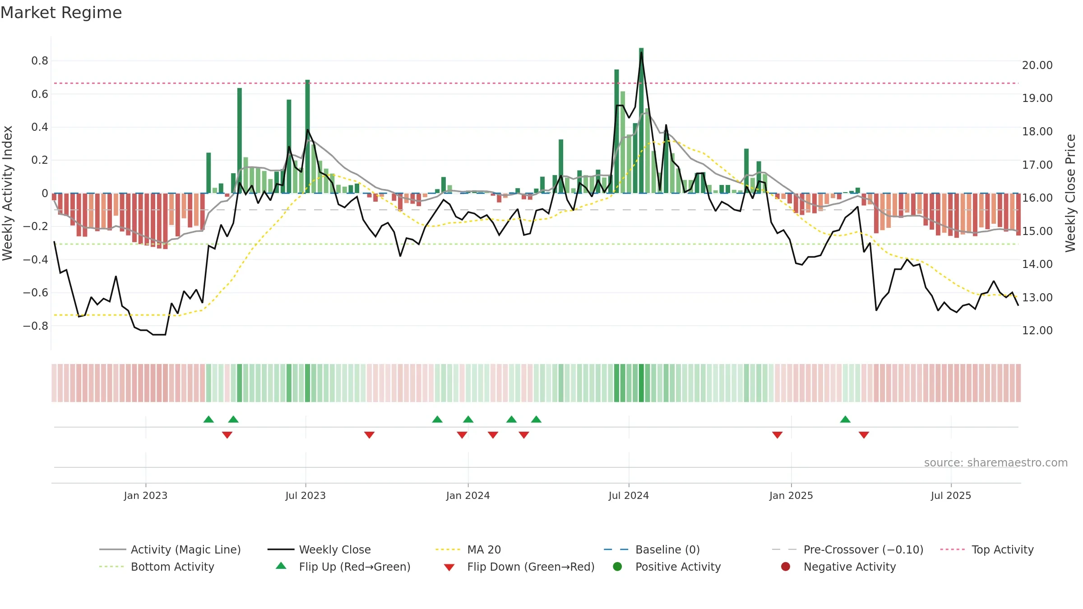Click the green triangle icon in the legend
The height and width of the screenshot is (609, 1083).
[281, 566]
